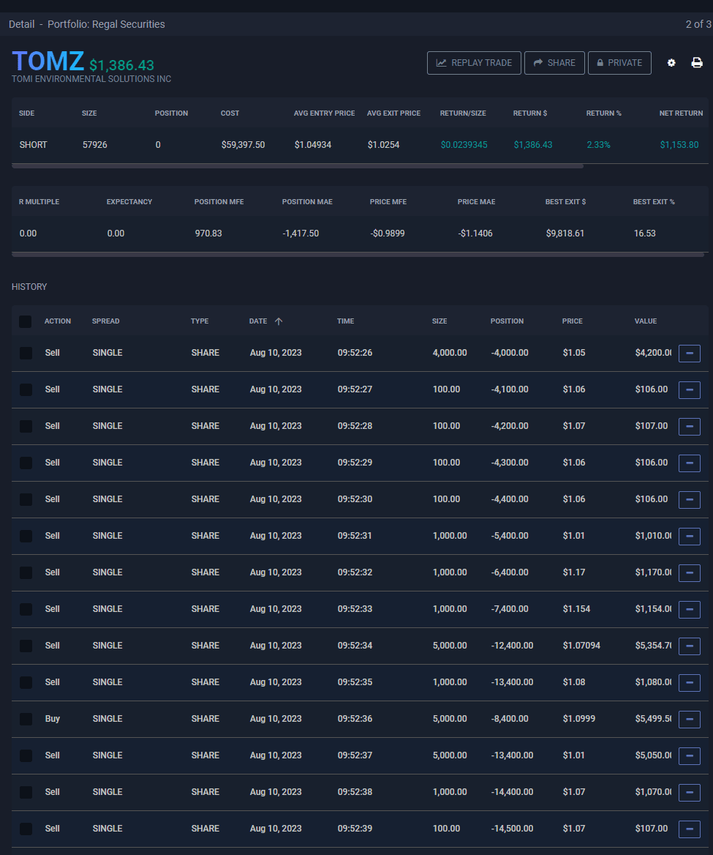Sort history by Value column header
The width and height of the screenshot is (713, 855).
[646, 321]
